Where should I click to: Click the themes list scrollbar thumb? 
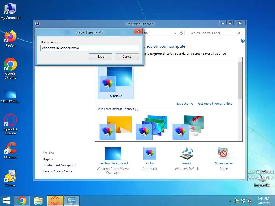pos(240,80)
